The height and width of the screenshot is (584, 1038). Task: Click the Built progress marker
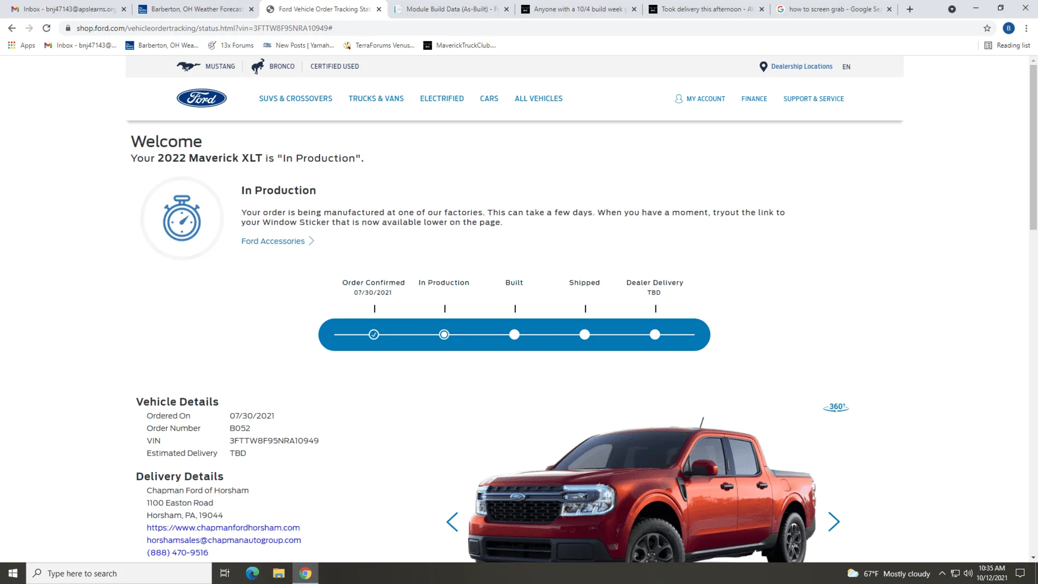(514, 335)
